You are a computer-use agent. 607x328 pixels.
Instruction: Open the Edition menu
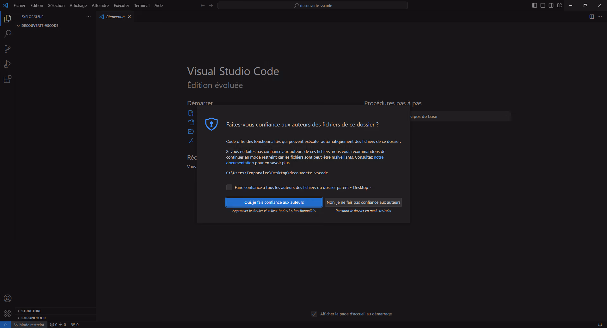point(37,5)
